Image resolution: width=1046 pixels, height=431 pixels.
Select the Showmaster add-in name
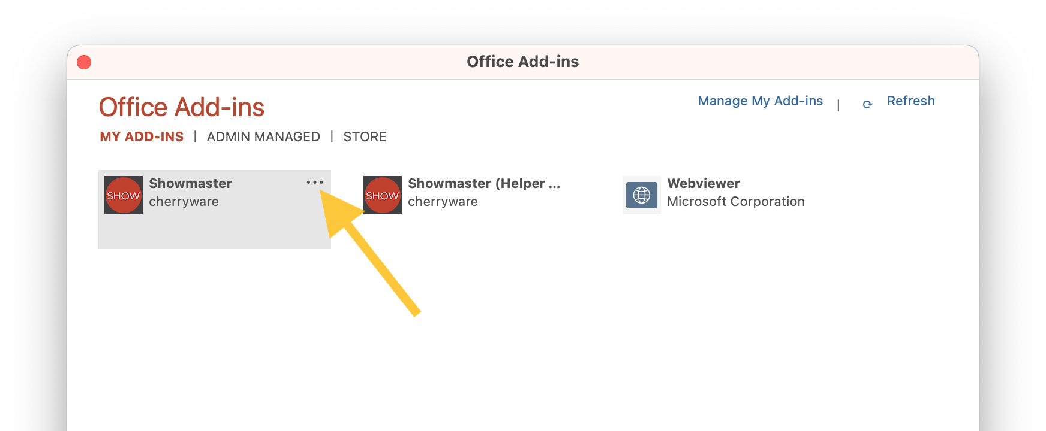coord(190,183)
